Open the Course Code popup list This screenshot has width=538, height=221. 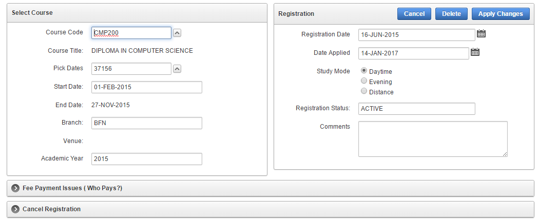tap(177, 33)
